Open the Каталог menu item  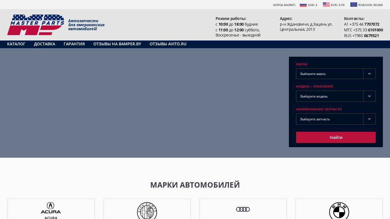pyautogui.click(x=16, y=44)
